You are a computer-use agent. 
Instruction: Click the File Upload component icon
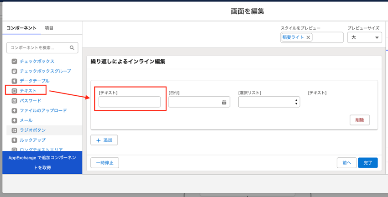click(x=15, y=110)
